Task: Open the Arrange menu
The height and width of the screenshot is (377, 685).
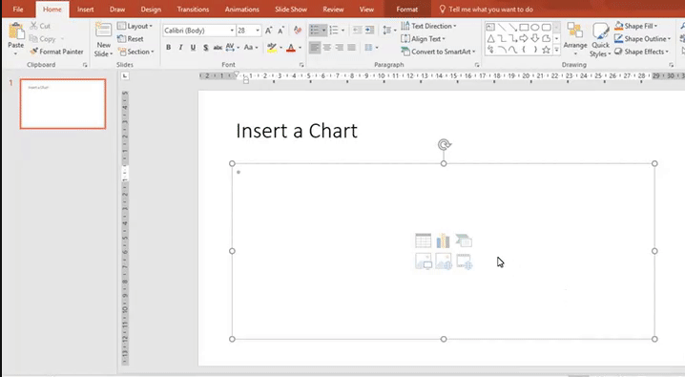Action: coord(575,39)
